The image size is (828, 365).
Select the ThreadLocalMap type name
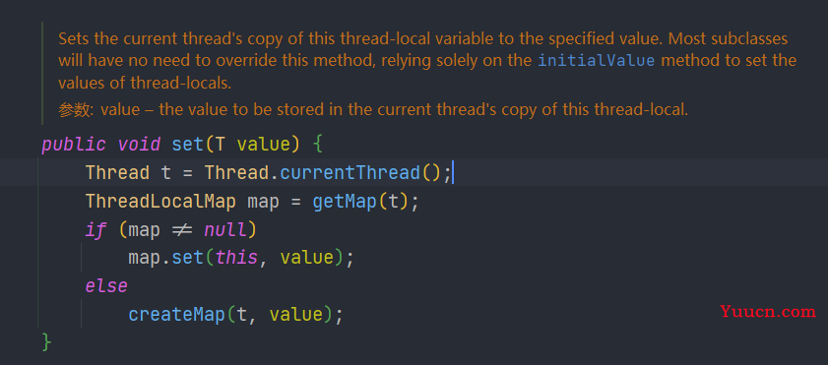(160, 201)
